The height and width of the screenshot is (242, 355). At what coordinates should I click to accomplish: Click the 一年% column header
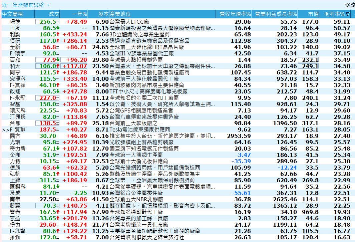(79, 14)
